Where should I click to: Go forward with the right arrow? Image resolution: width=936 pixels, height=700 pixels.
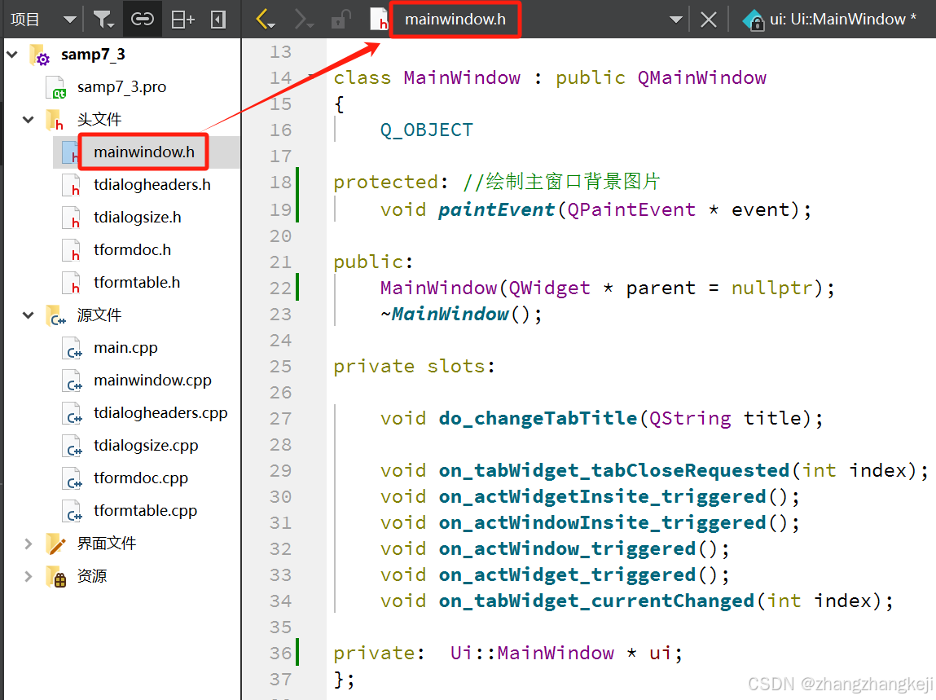point(303,20)
